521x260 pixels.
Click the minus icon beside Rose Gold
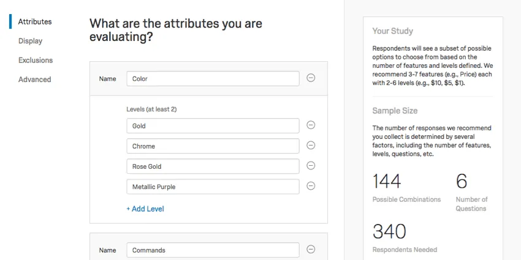coord(311,166)
